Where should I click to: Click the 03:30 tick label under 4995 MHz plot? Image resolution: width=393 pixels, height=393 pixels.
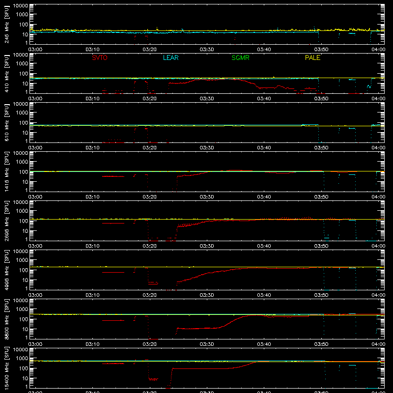click(207, 295)
